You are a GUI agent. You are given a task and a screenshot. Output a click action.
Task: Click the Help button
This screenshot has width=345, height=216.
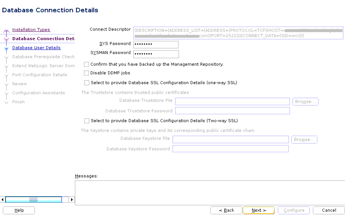19,210
